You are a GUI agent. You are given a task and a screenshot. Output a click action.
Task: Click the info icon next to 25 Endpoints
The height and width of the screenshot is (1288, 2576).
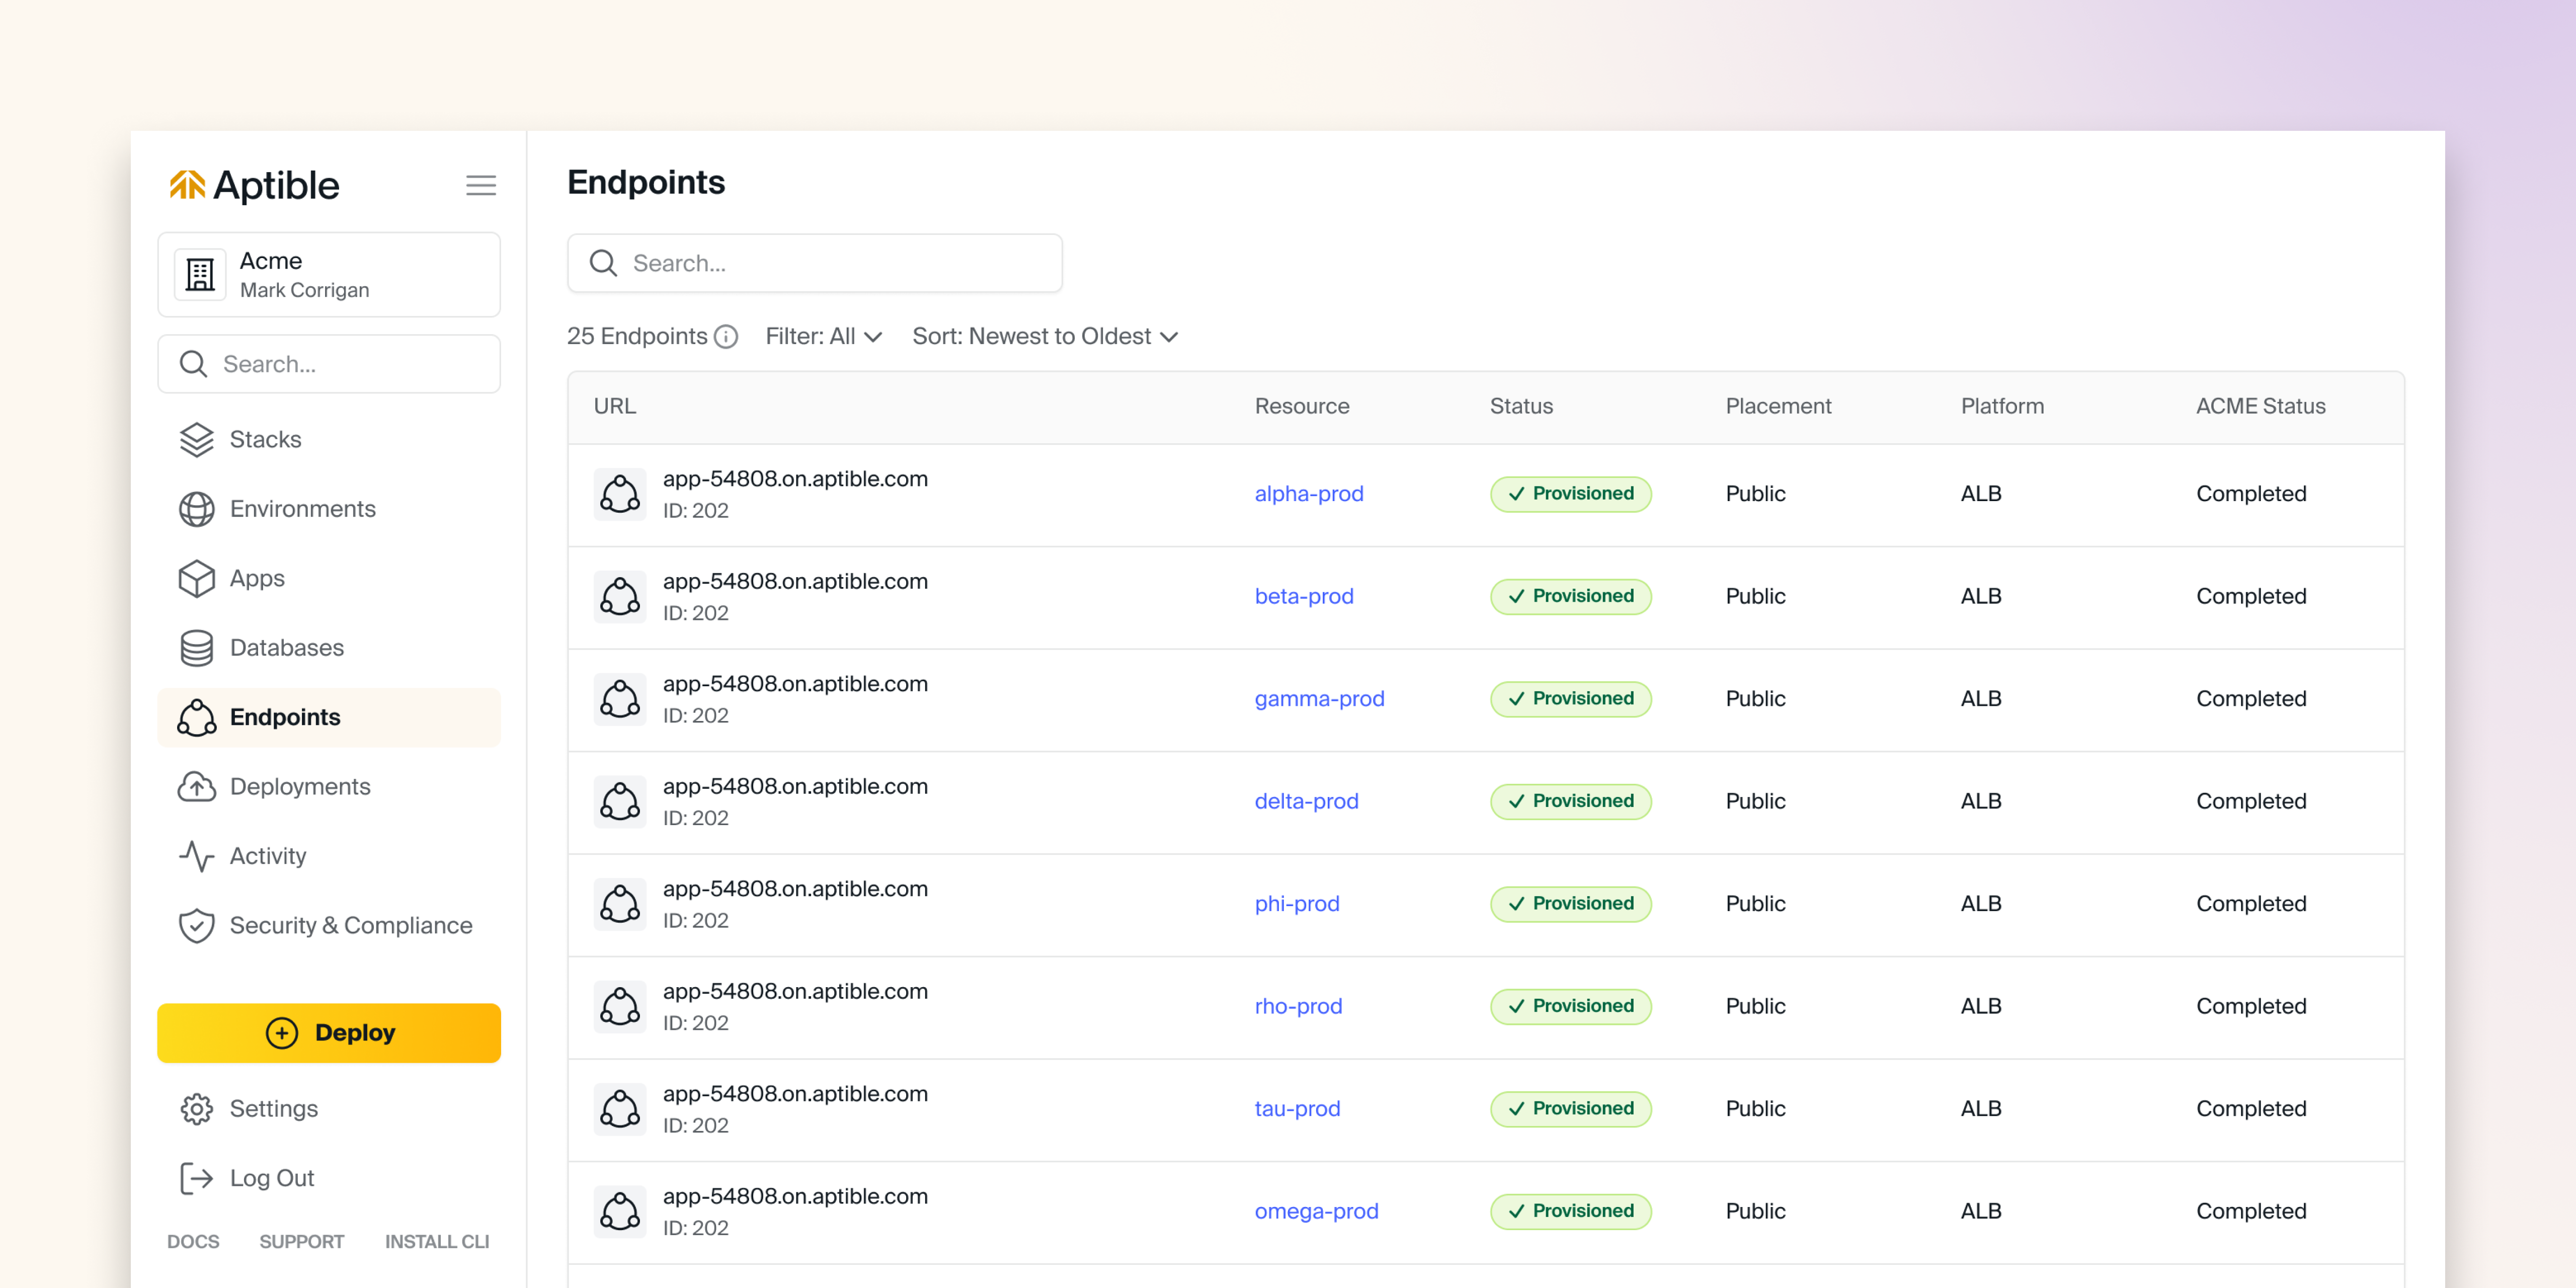pyautogui.click(x=726, y=337)
